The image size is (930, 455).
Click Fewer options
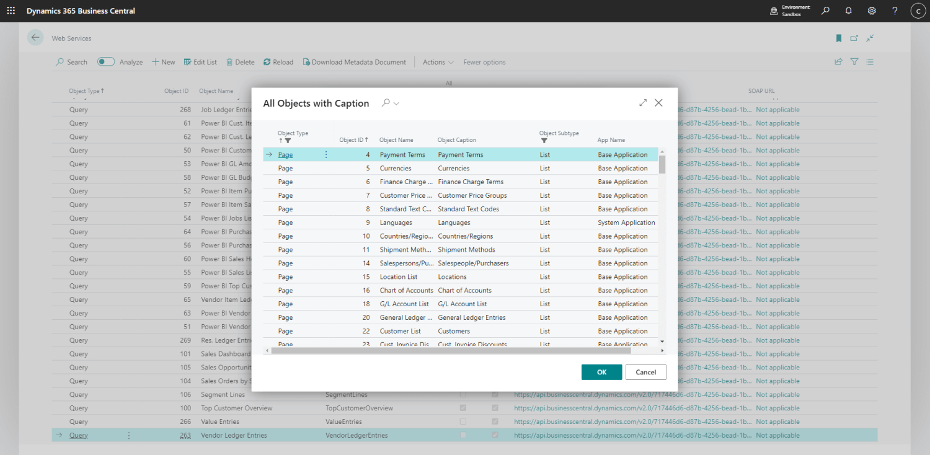[x=484, y=62]
